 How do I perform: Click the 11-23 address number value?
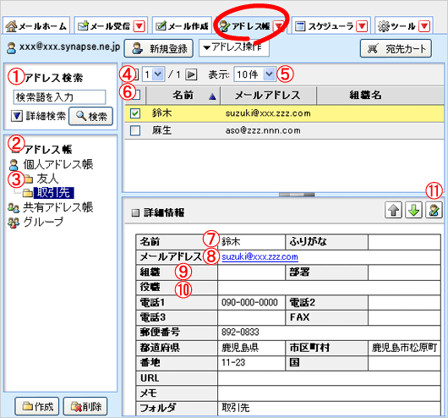(233, 362)
